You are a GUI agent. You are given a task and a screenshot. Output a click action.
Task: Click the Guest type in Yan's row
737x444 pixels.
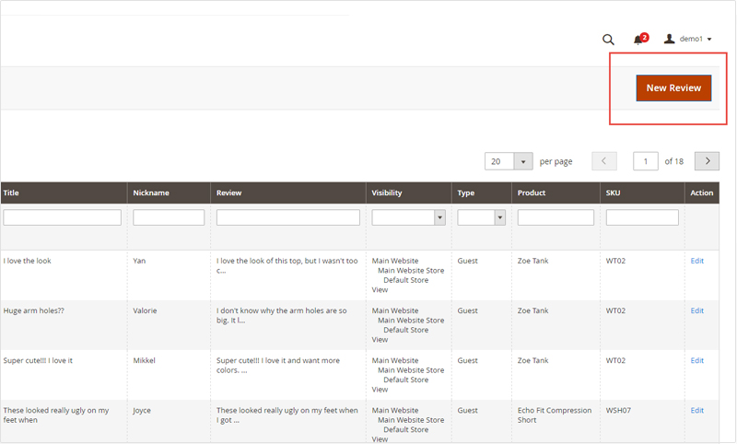[x=468, y=261]
